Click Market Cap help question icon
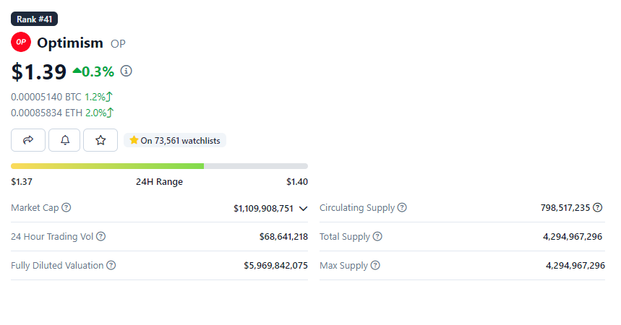The width and height of the screenshot is (621, 325). tap(67, 208)
